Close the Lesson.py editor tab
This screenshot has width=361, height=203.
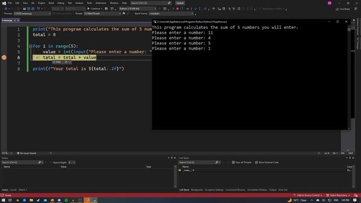(19, 20)
